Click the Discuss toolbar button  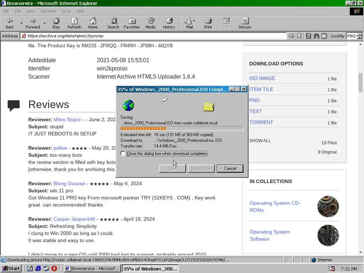pos(245,23)
